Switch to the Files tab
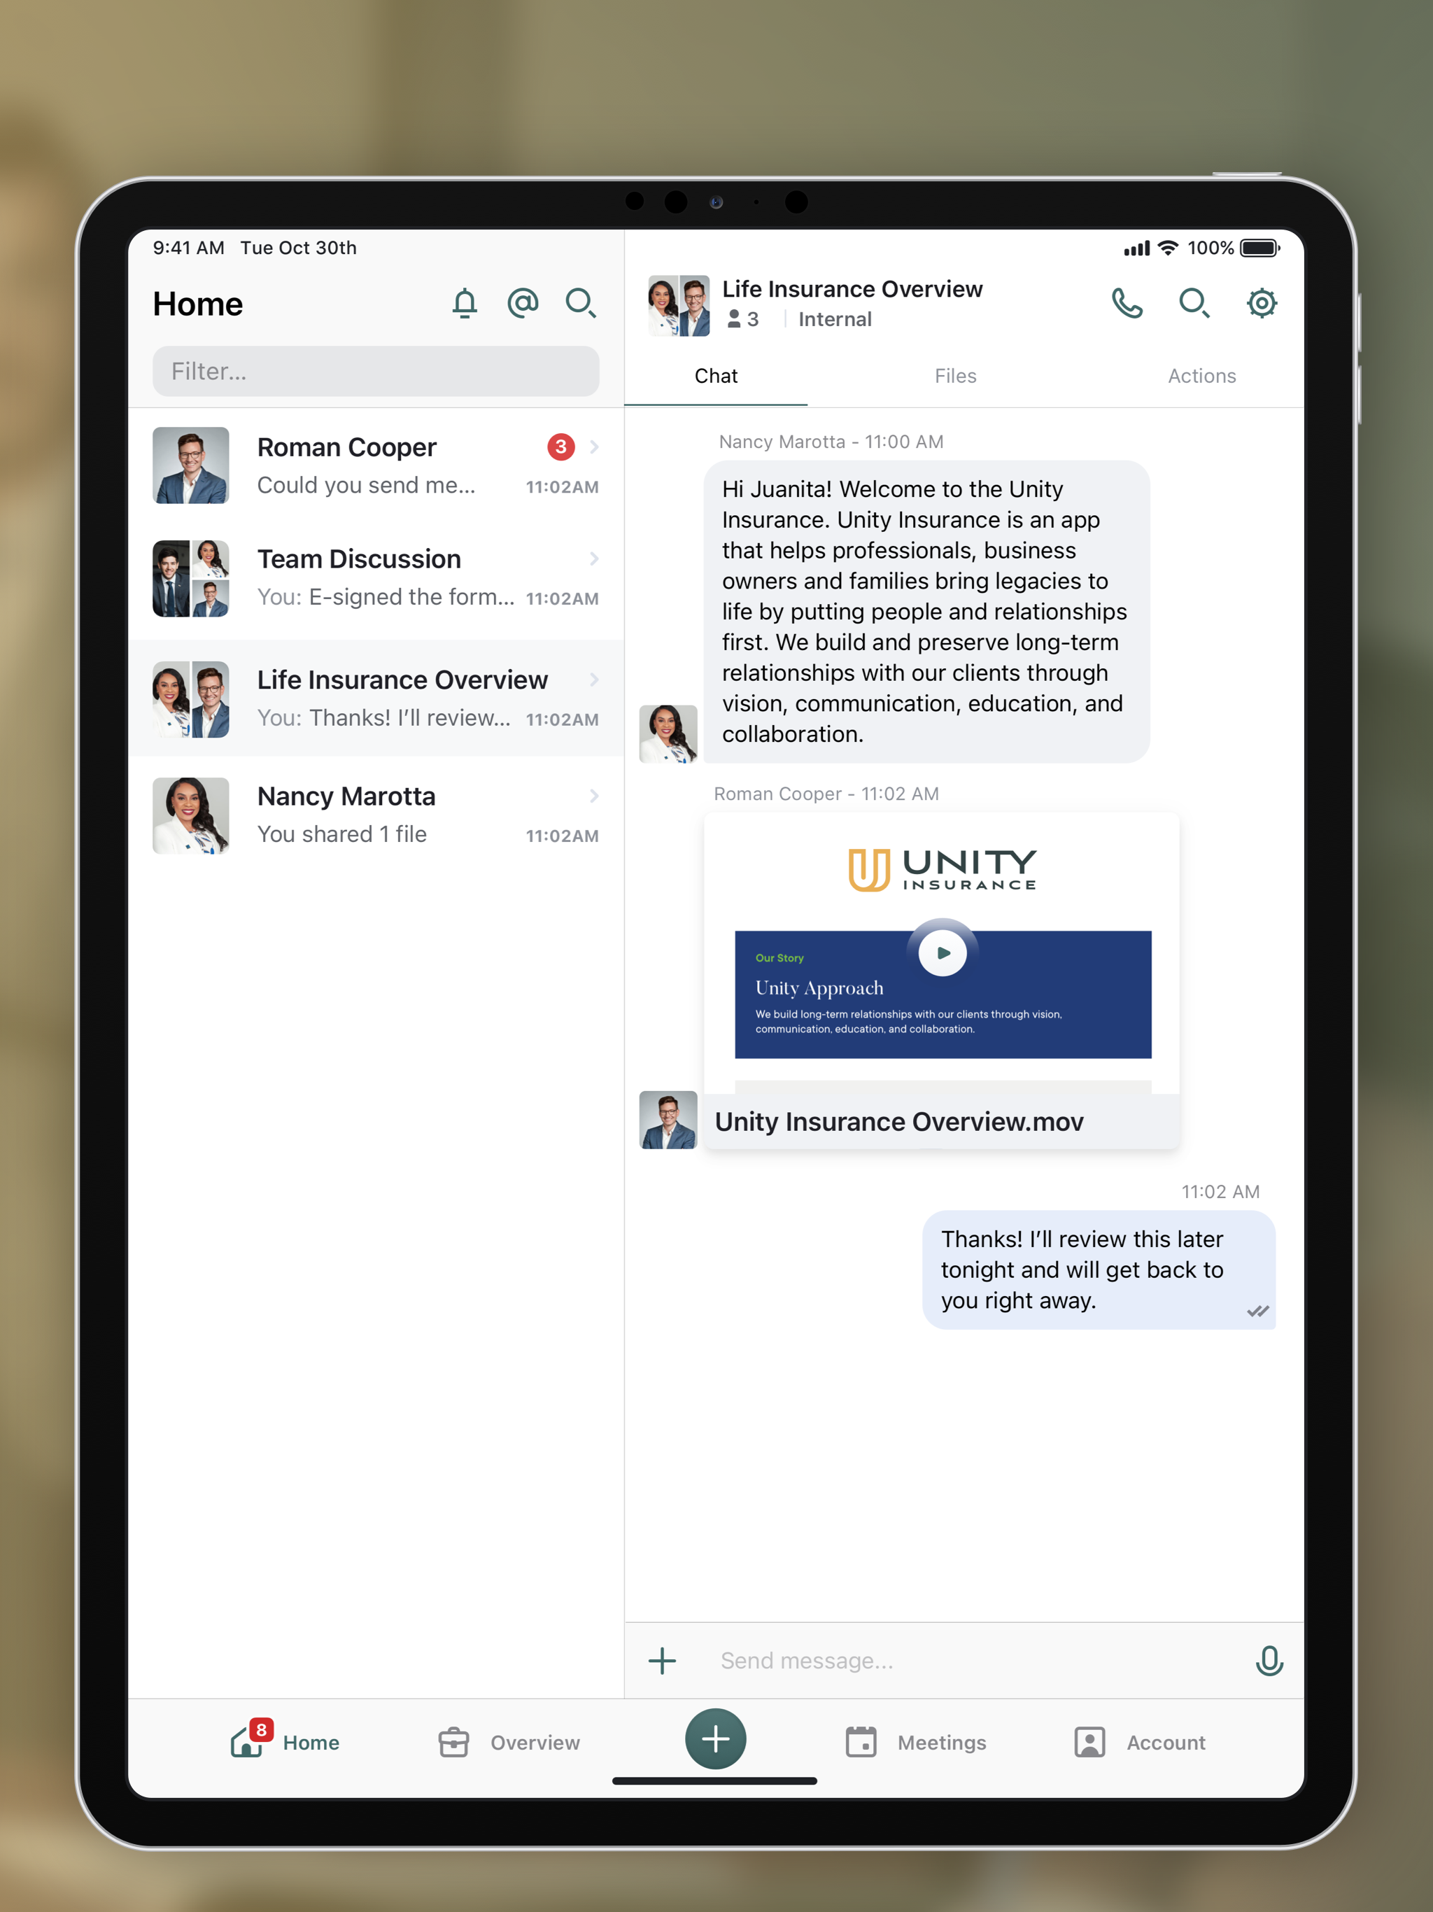1433x1912 pixels. [x=955, y=376]
